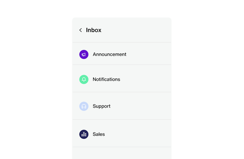The height and width of the screenshot is (159, 244).
Task: Select the Notifications label text
Action: pos(106,79)
